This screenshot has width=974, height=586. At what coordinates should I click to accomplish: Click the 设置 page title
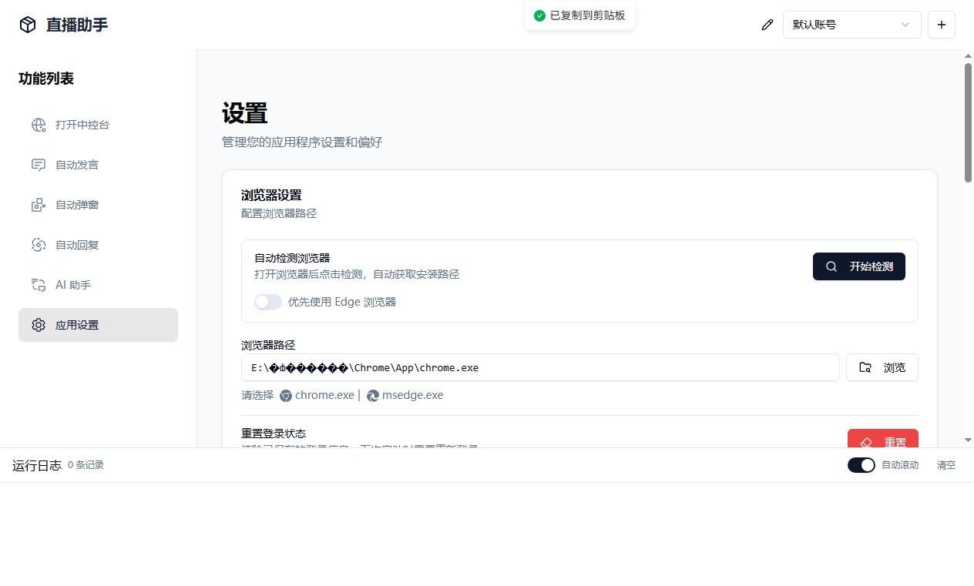(244, 113)
